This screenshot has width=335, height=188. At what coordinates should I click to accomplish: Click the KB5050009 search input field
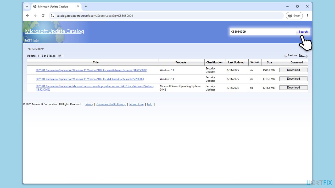tap(263, 32)
